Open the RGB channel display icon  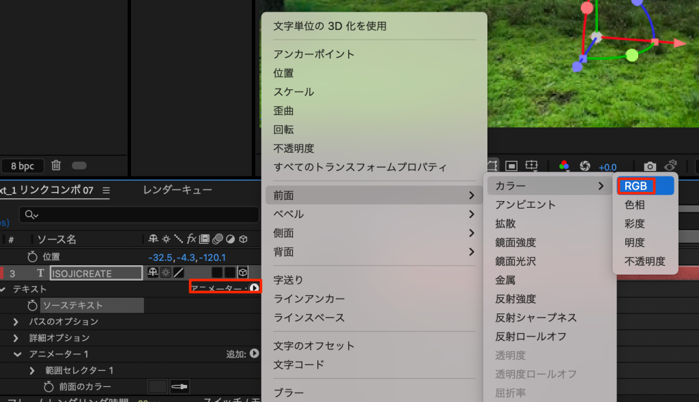click(564, 166)
